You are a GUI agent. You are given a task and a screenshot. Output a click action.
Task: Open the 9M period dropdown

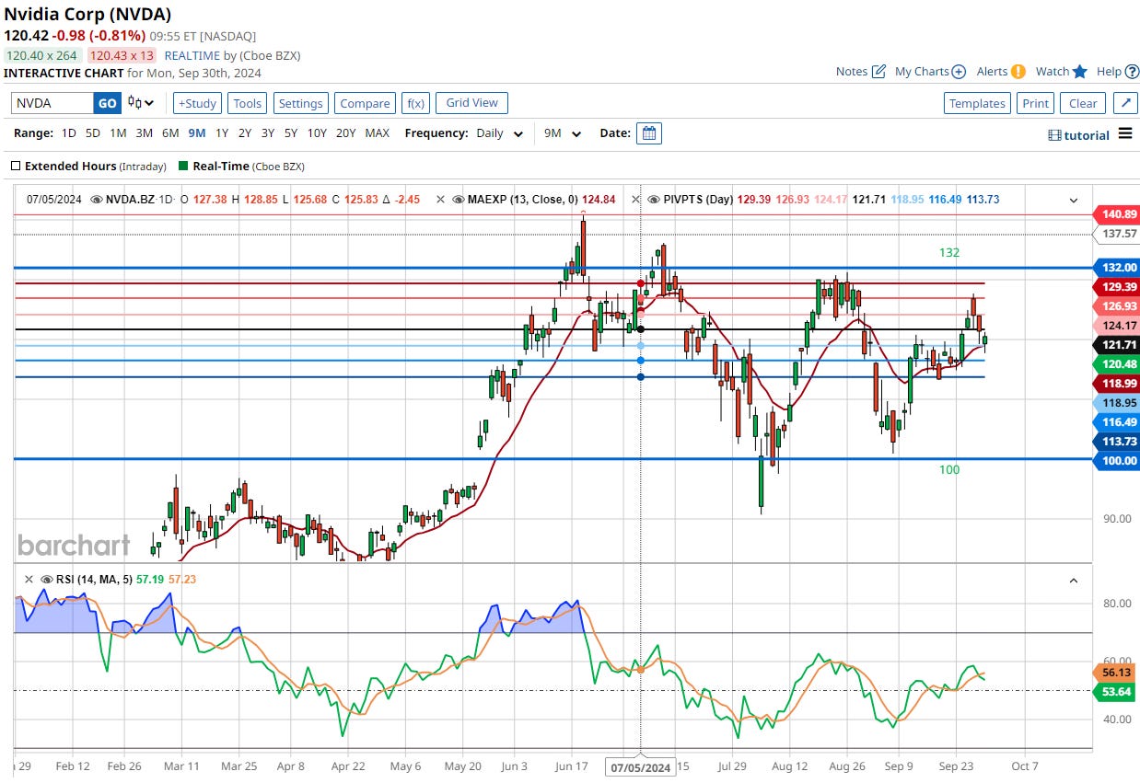pos(563,133)
